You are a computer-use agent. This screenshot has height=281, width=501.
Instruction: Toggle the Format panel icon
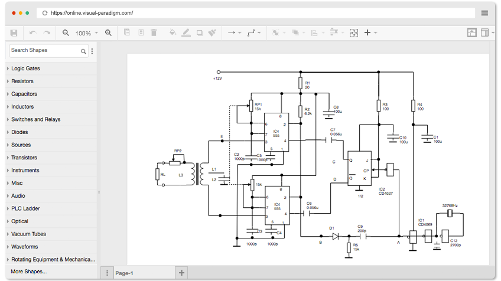pyautogui.click(x=484, y=32)
